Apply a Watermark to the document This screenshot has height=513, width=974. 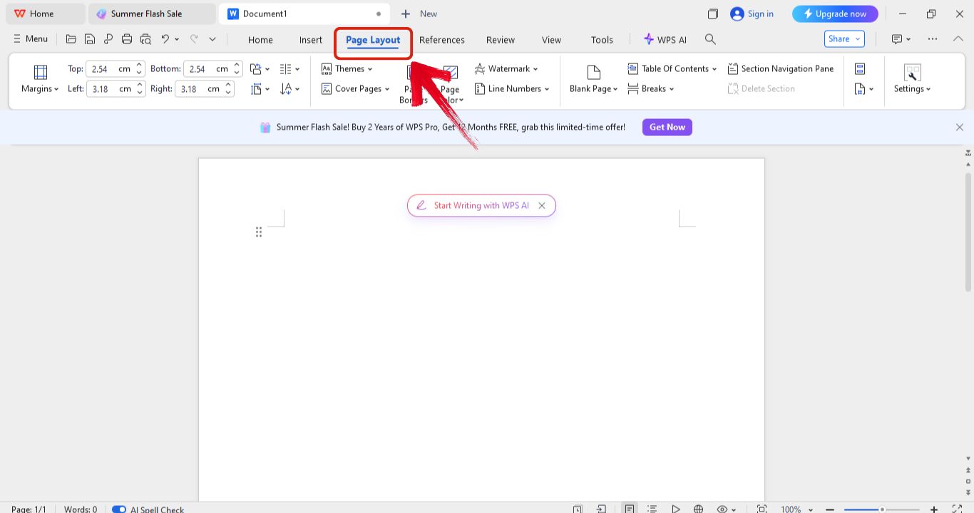pos(506,68)
